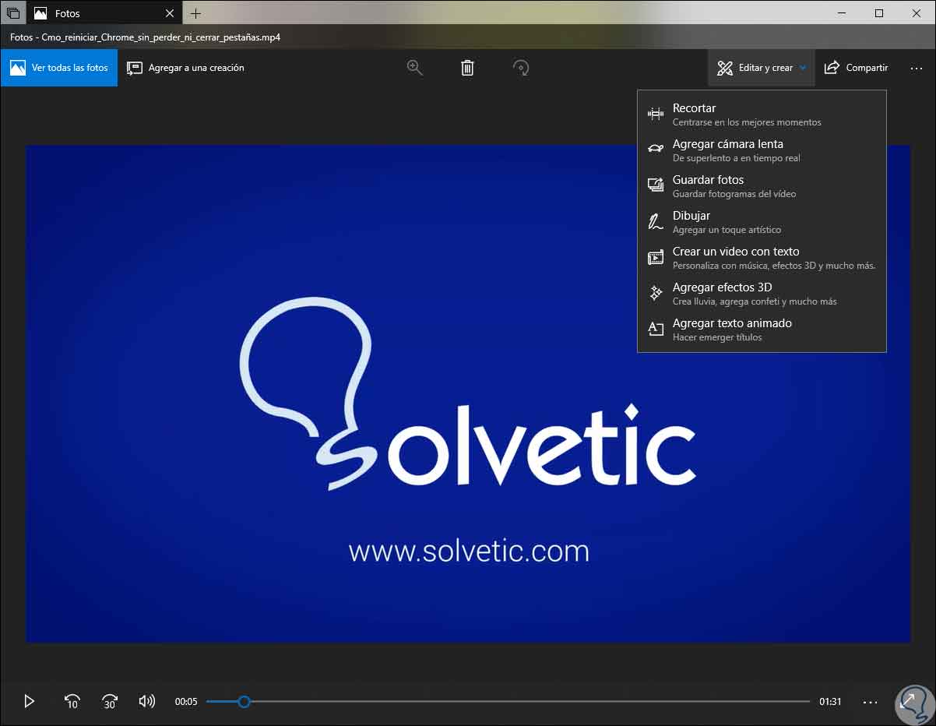This screenshot has width=936, height=726.
Task: Open playback more options ellipsis
Action: (x=871, y=702)
